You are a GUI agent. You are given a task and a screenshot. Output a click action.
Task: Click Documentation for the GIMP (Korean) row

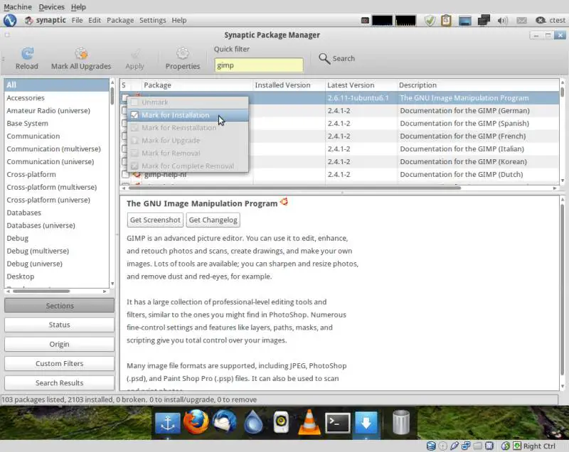339,161
